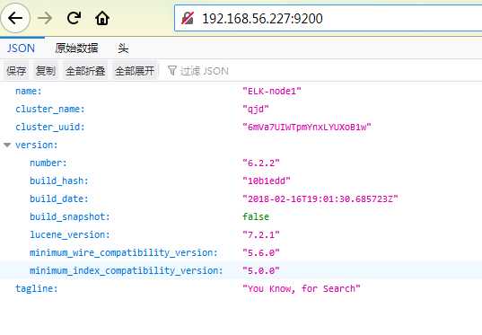Switch to the JSON tab
The image size is (482, 335).
[21, 48]
